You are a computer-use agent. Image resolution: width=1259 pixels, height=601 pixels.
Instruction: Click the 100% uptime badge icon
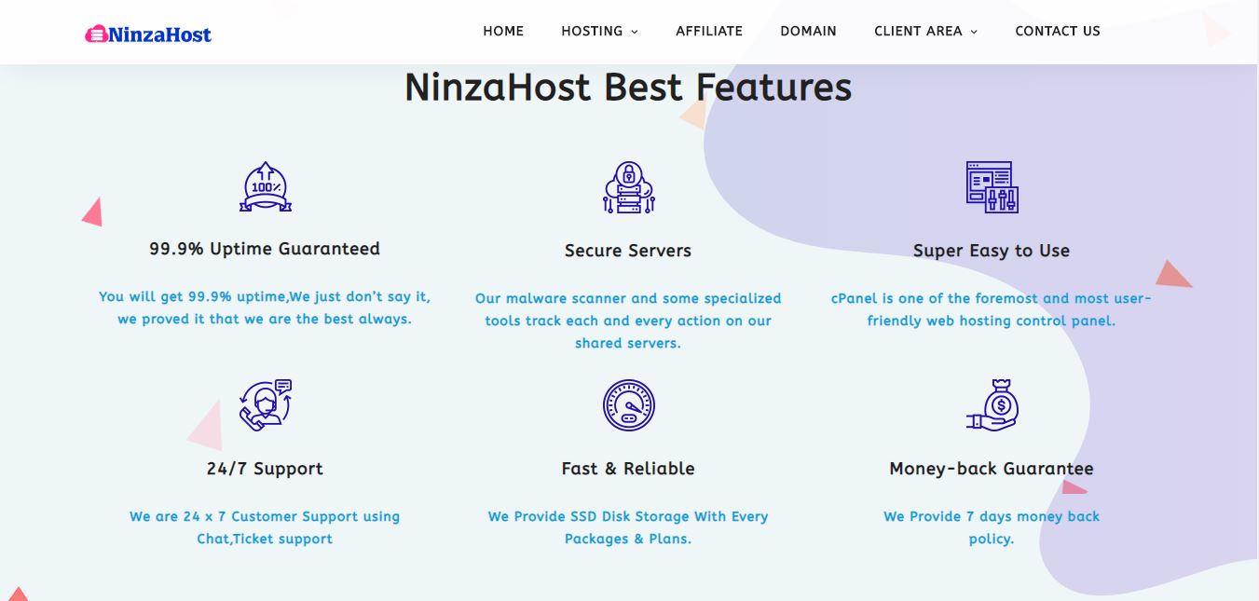tap(266, 186)
